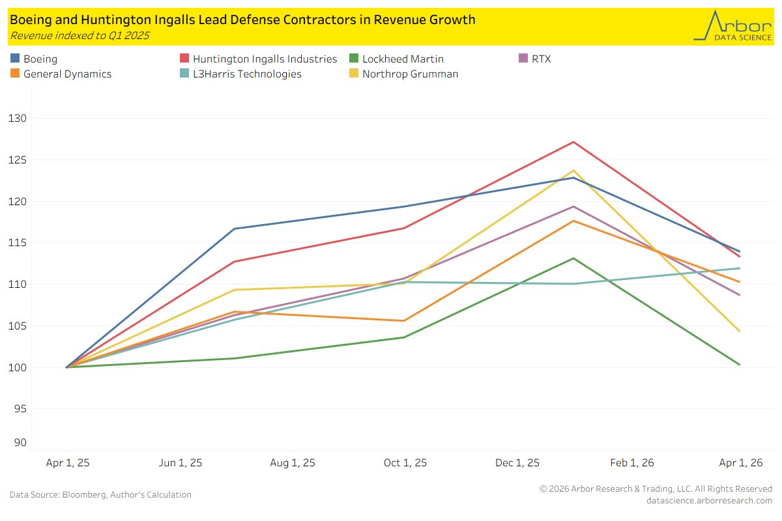782x521 pixels.
Task: Select the General Dynamics legend label
Action: pyautogui.click(x=68, y=74)
